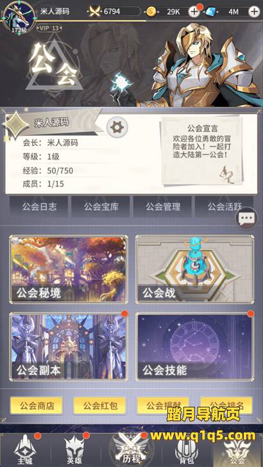
Task: Open the chat bubble icon
Action: pos(246,218)
